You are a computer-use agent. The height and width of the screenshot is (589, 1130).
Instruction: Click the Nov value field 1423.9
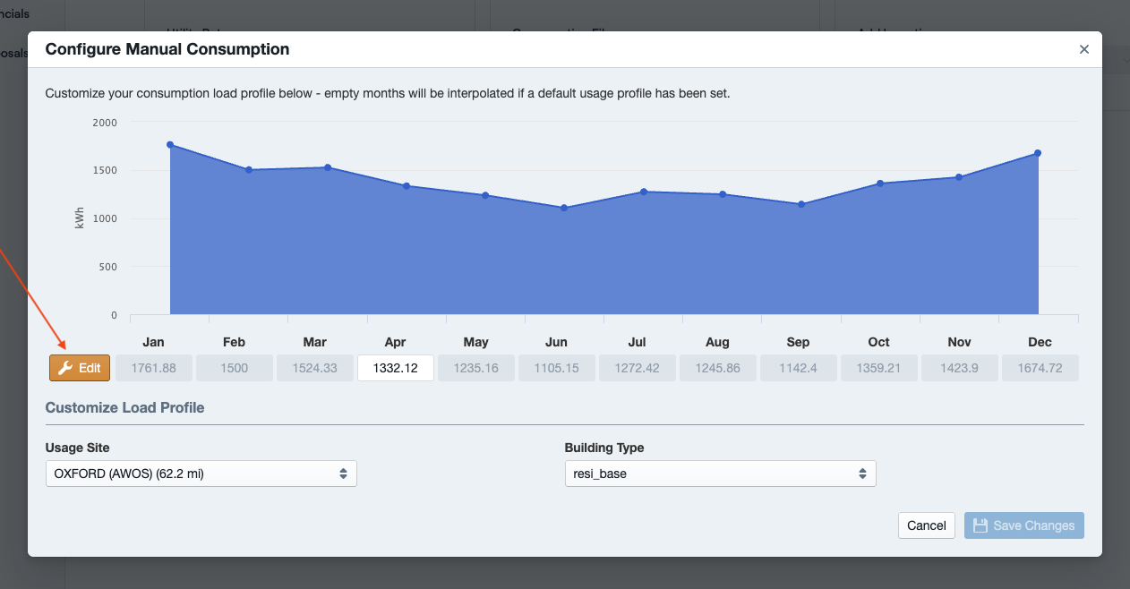pos(960,368)
